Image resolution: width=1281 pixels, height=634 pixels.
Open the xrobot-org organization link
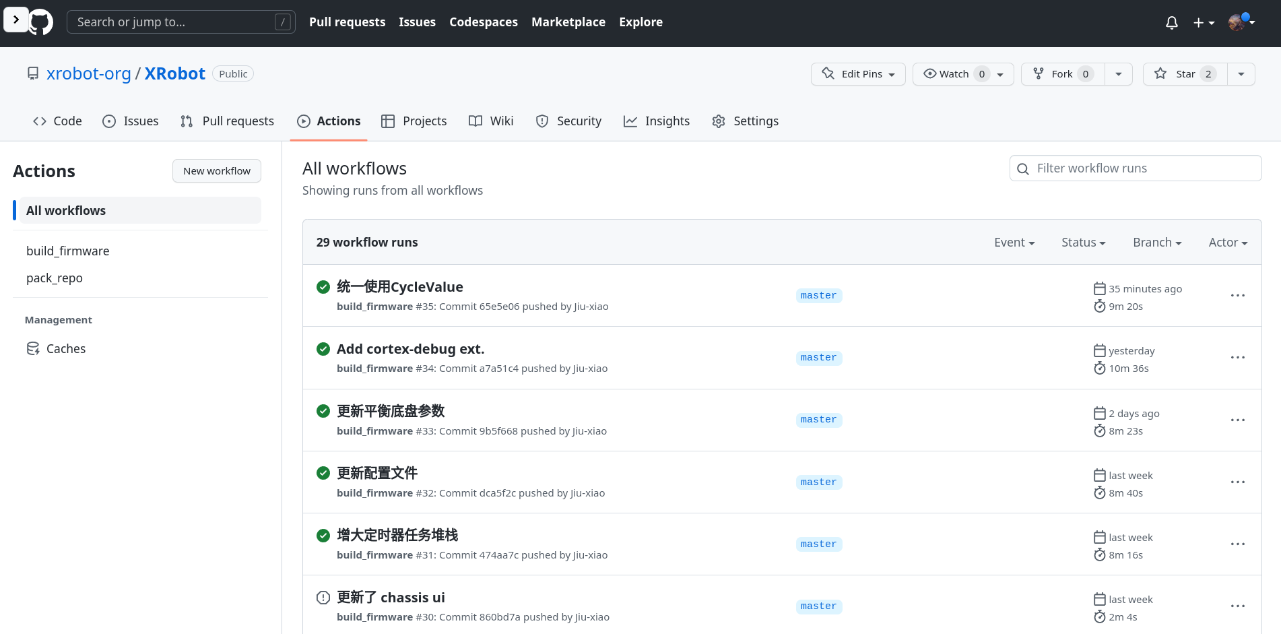89,73
